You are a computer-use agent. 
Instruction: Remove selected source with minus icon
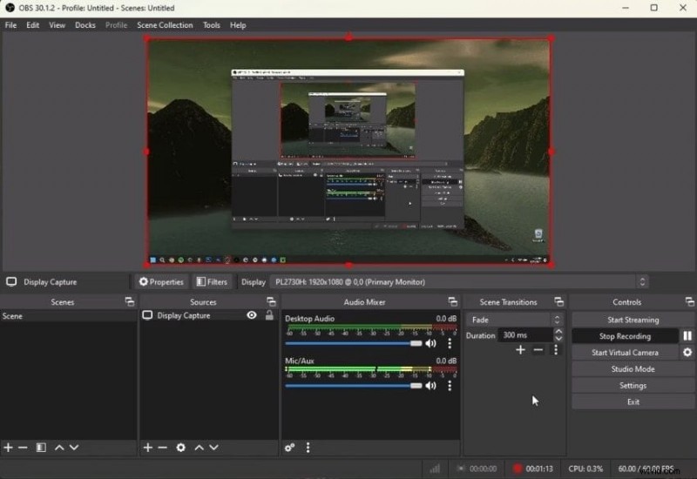162,447
